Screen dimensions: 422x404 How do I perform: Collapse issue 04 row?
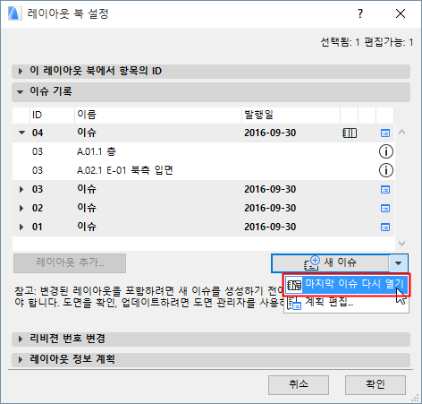click(x=21, y=133)
